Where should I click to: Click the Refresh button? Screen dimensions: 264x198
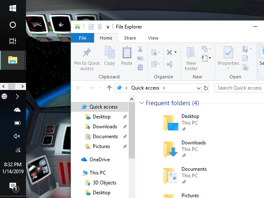coord(205,88)
